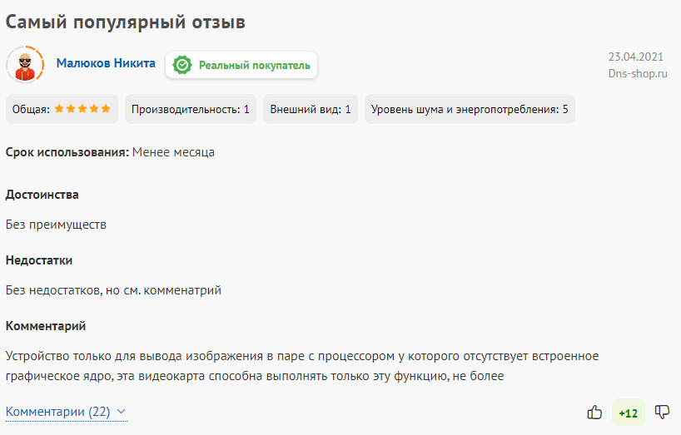Click the +12 rating score

coord(628,413)
